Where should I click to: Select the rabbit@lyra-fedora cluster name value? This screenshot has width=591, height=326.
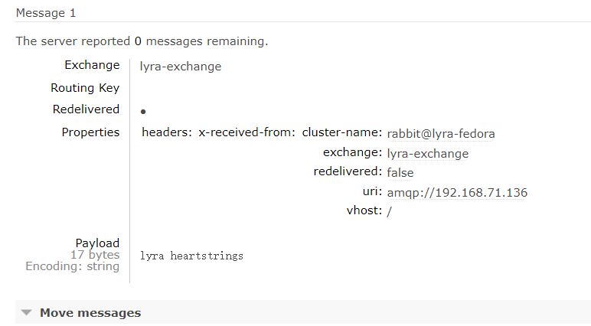(441, 133)
